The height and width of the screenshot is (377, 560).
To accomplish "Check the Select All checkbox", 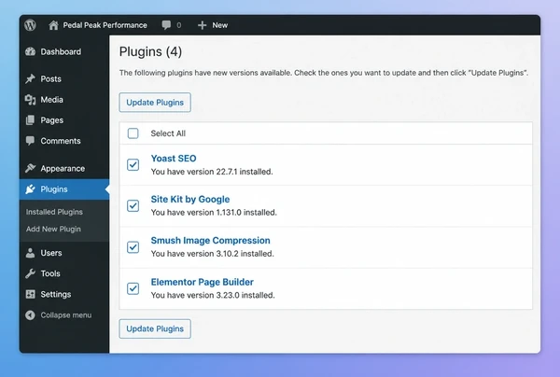I will point(133,133).
